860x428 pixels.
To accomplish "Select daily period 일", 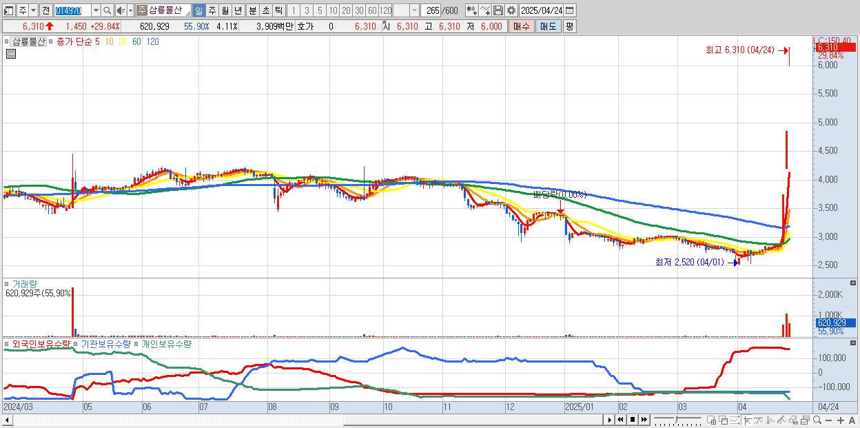I will click(198, 10).
